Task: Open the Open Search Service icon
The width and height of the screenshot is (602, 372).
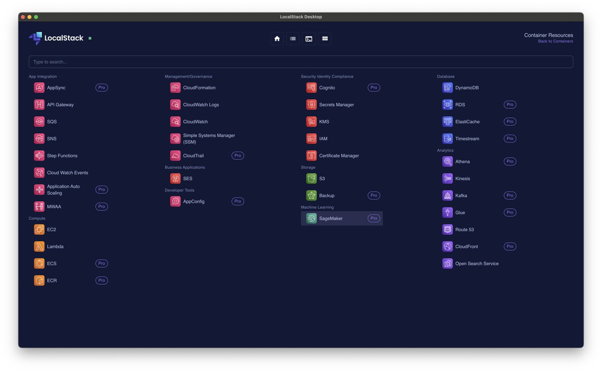Action: click(447, 264)
